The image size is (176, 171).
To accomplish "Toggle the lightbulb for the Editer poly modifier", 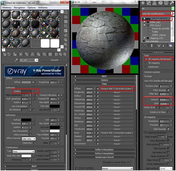I will point(144,22).
